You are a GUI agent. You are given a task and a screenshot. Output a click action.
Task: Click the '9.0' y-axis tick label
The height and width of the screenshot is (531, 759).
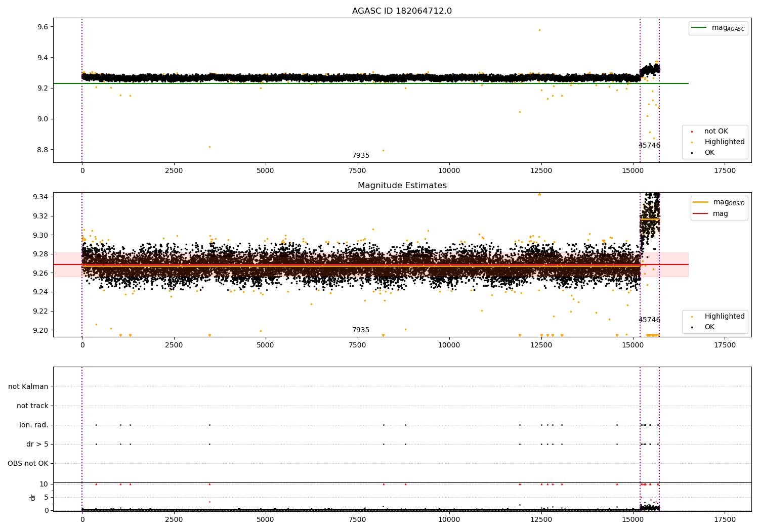click(43, 119)
